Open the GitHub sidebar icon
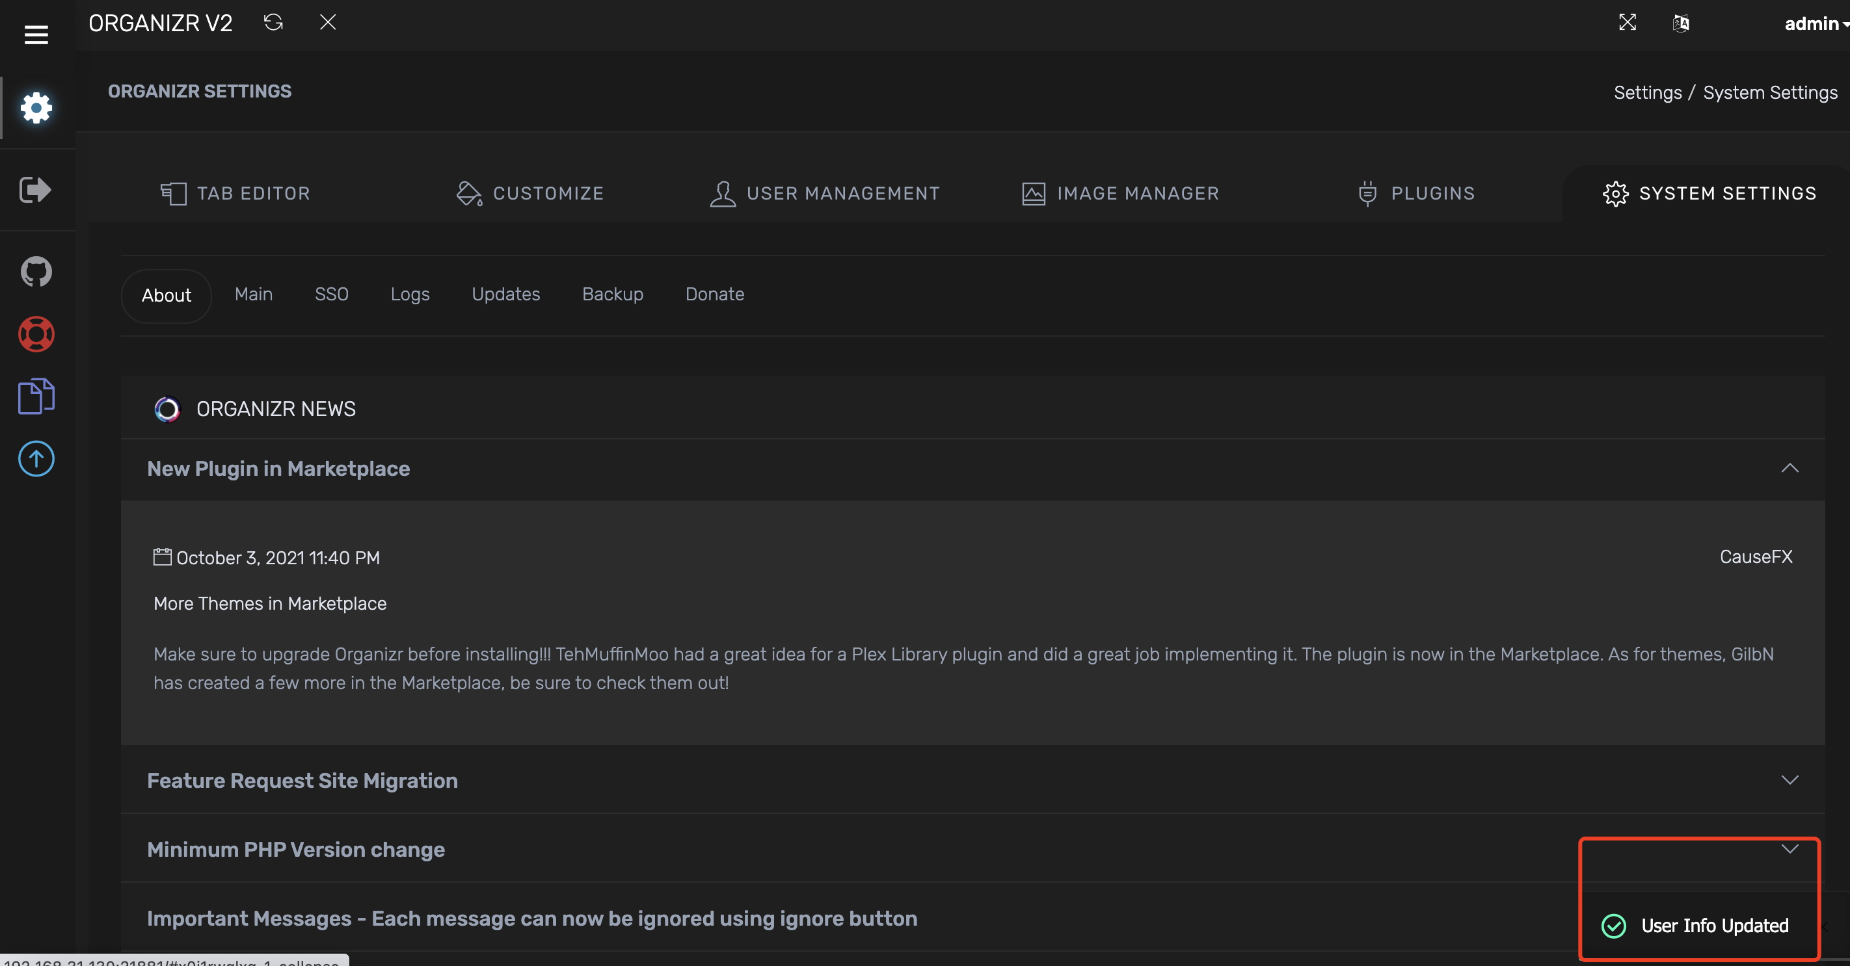The height and width of the screenshot is (966, 1850). point(36,272)
